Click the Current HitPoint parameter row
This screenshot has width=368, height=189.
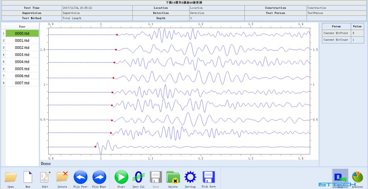click(x=343, y=33)
